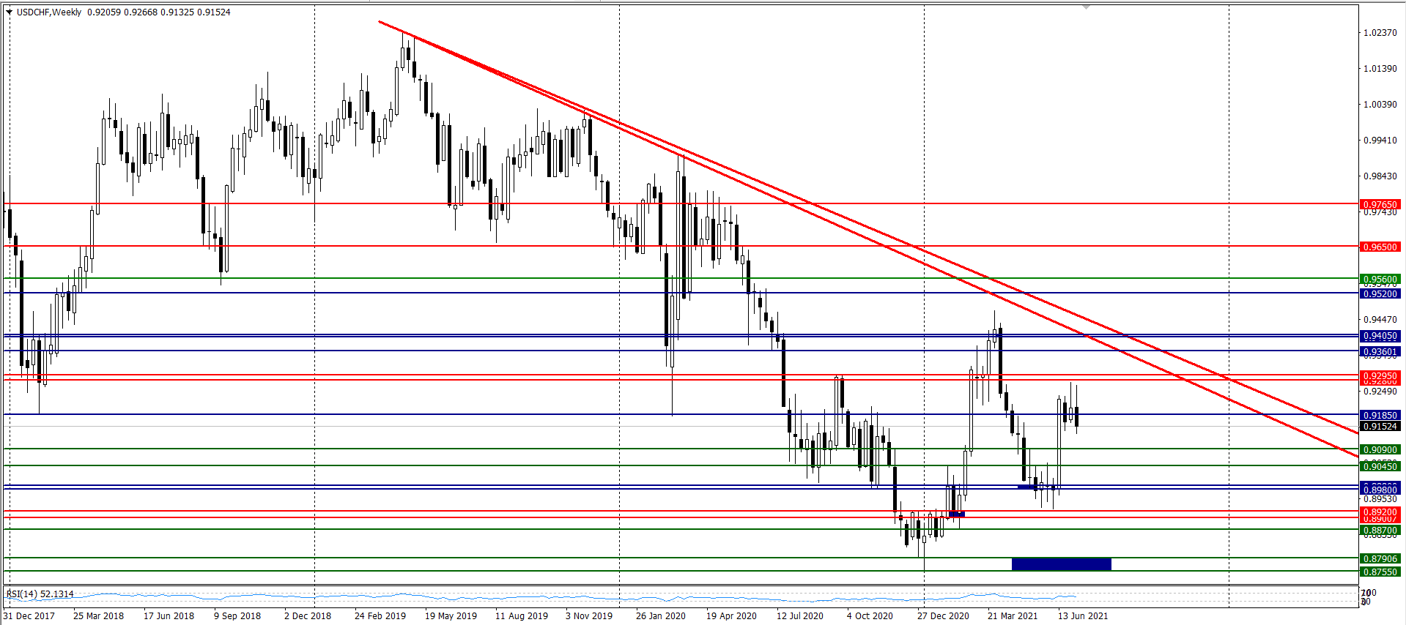This screenshot has height=625, width=1406.
Task: Click the 27 Dec 2020 date label
Action: (942, 616)
